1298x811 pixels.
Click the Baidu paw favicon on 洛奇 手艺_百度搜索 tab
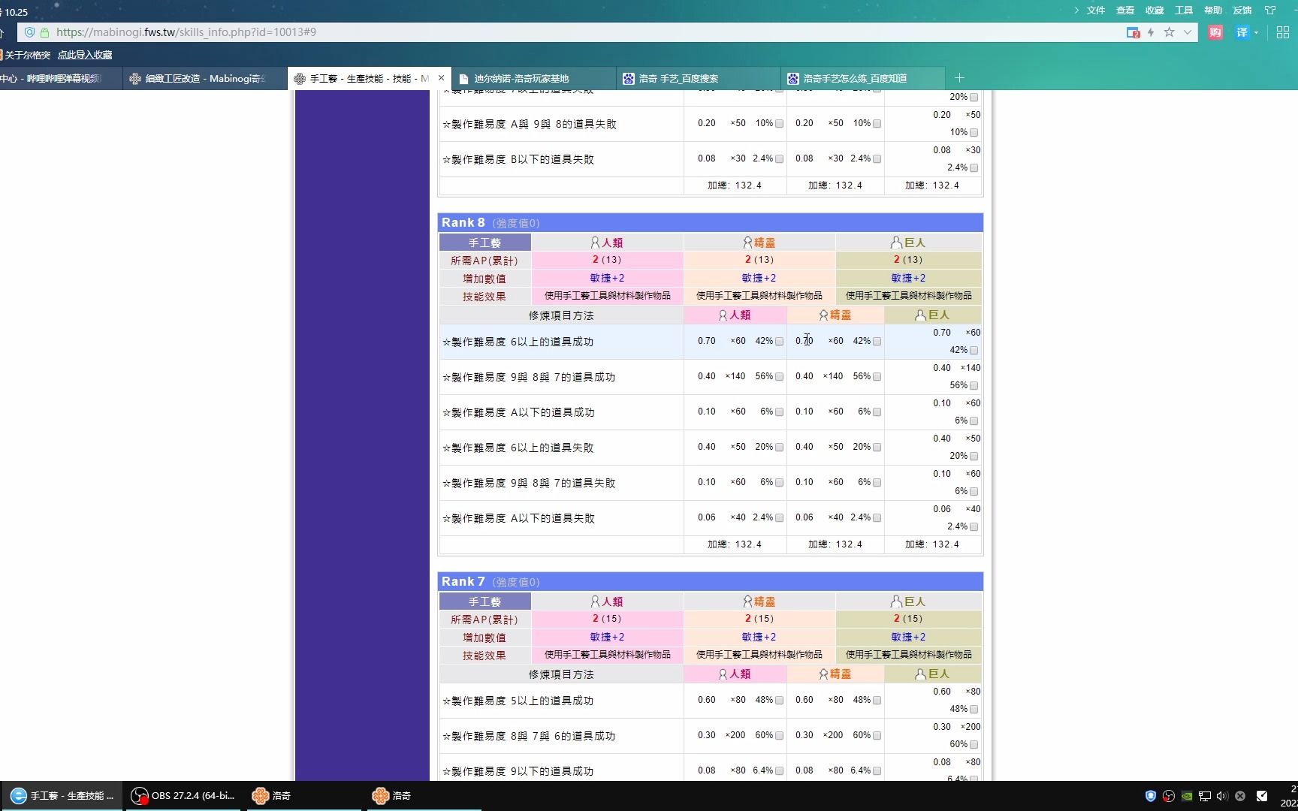(629, 78)
